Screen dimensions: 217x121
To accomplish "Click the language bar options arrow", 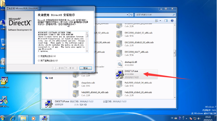I will click(x=183, y=119).
